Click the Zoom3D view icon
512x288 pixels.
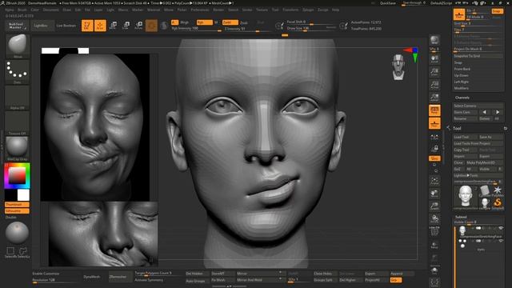pyautogui.click(x=434, y=206)
